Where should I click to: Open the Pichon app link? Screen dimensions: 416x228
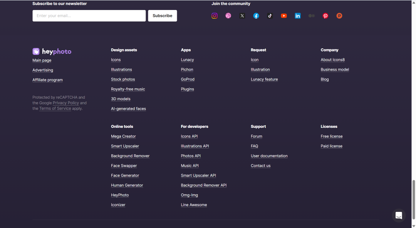(x=187, y=69)
